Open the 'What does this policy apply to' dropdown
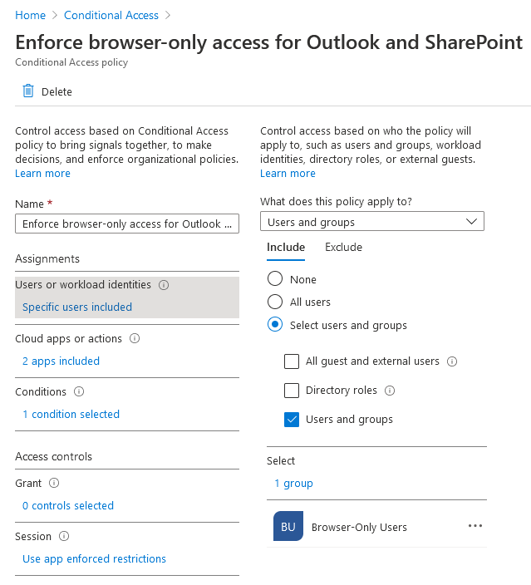Image resolution: width=531 pixels, height=585 pixels. tap(372, 221)
